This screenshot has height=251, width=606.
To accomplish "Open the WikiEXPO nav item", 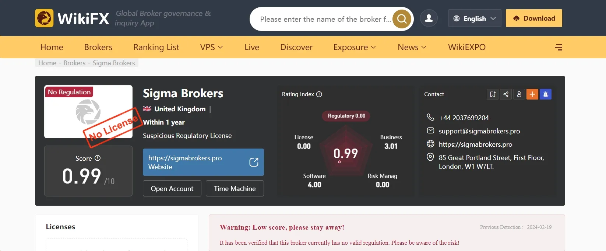I will 467,47.
